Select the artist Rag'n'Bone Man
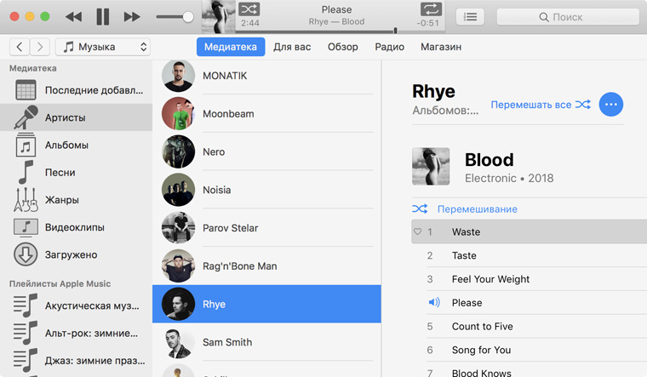Viewport: 647px width, 377px height. [266, 266]
